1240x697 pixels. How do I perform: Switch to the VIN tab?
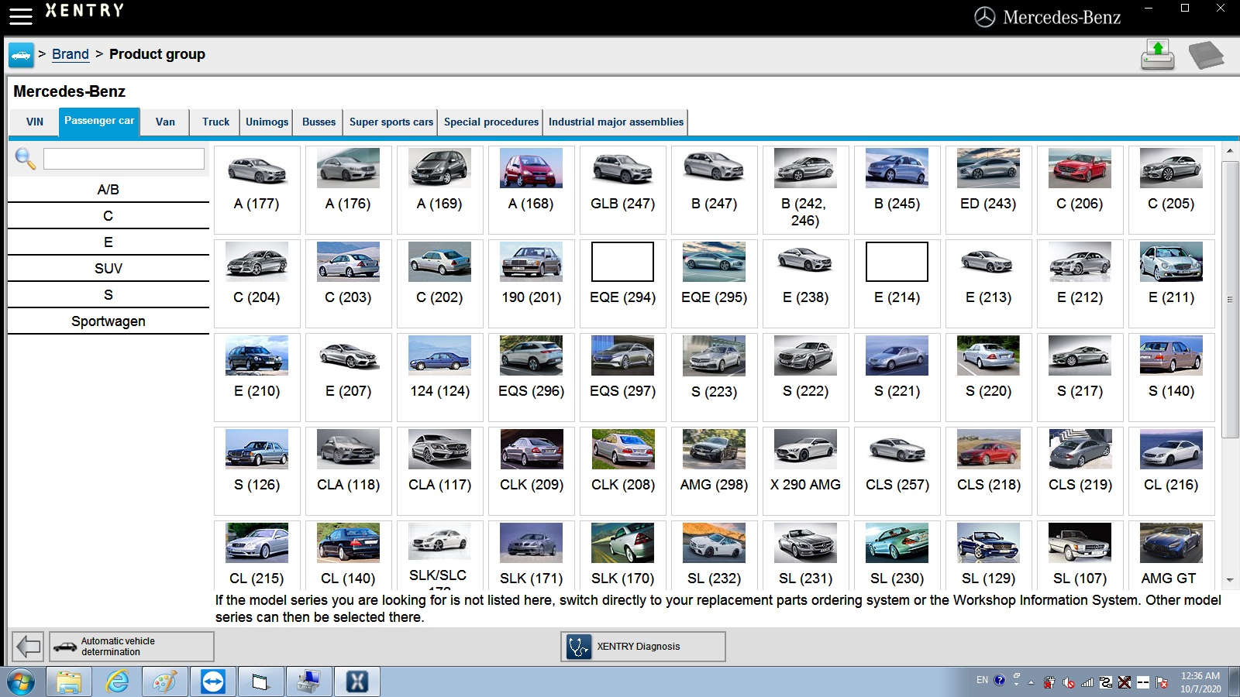coord(35,122)
